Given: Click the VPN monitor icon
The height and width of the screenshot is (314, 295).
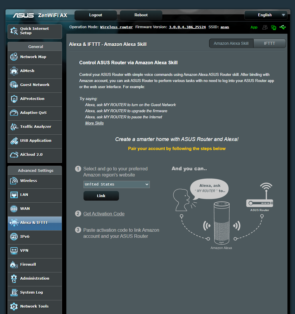Looking at the screenshot, I should click(14, 251).
